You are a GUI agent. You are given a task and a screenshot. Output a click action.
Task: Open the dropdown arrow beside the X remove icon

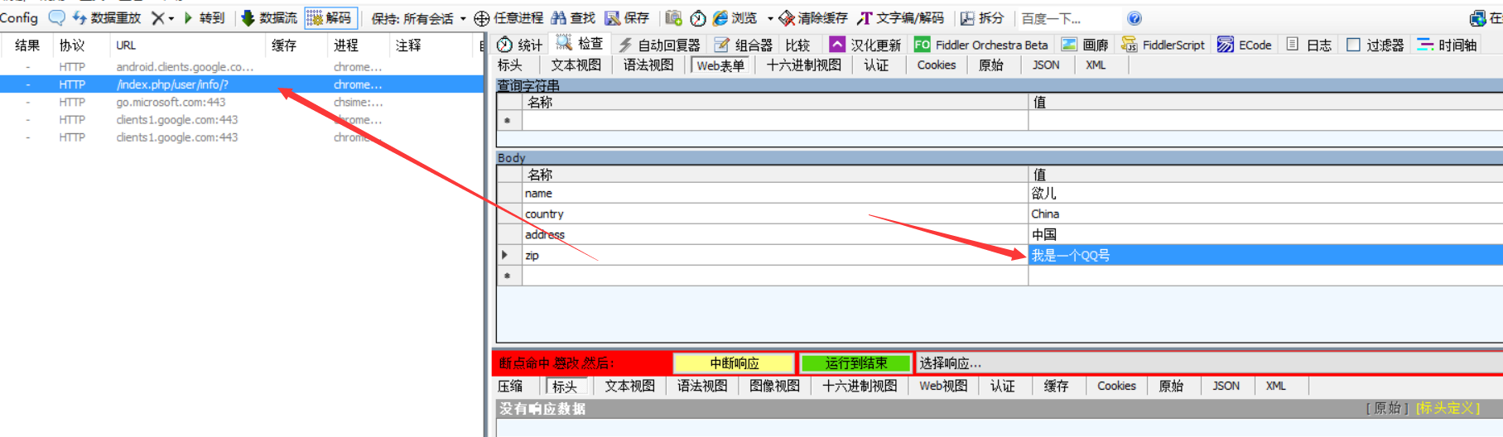171,18
